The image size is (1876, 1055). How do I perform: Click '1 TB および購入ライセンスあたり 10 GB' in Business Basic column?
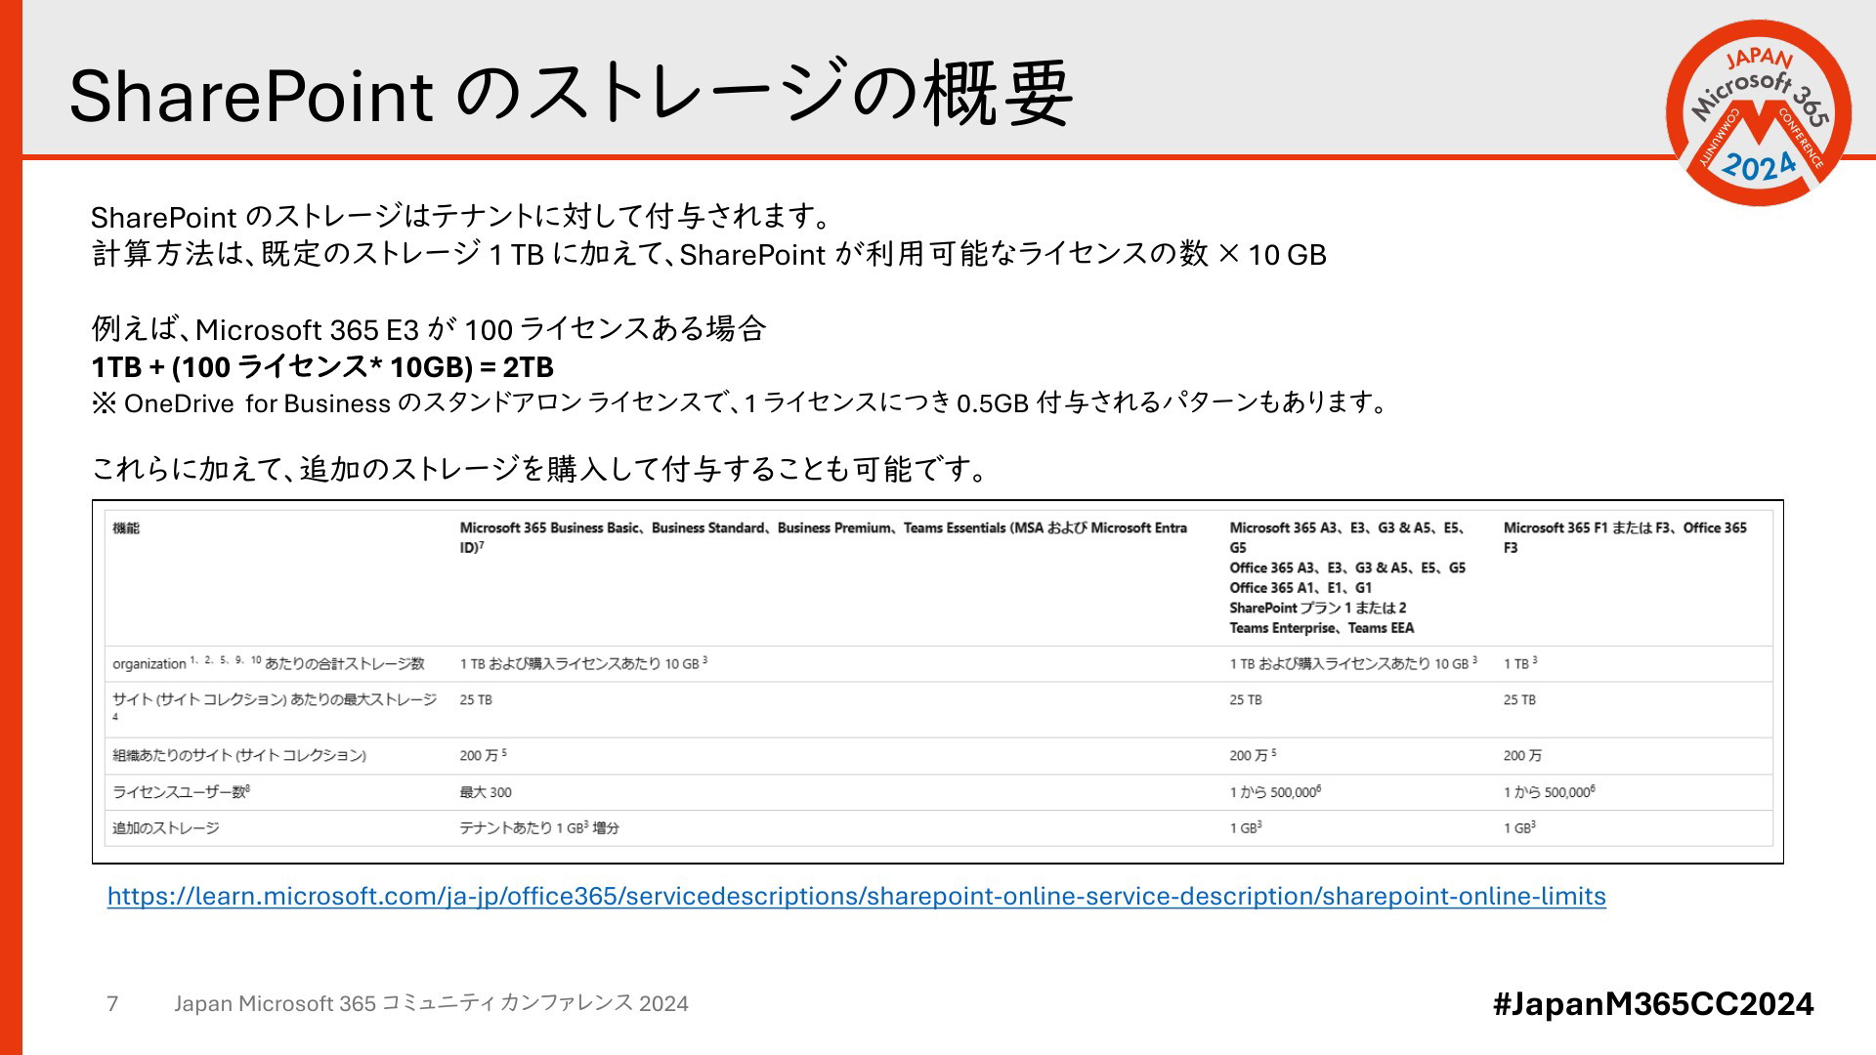[x=583, y=663]
